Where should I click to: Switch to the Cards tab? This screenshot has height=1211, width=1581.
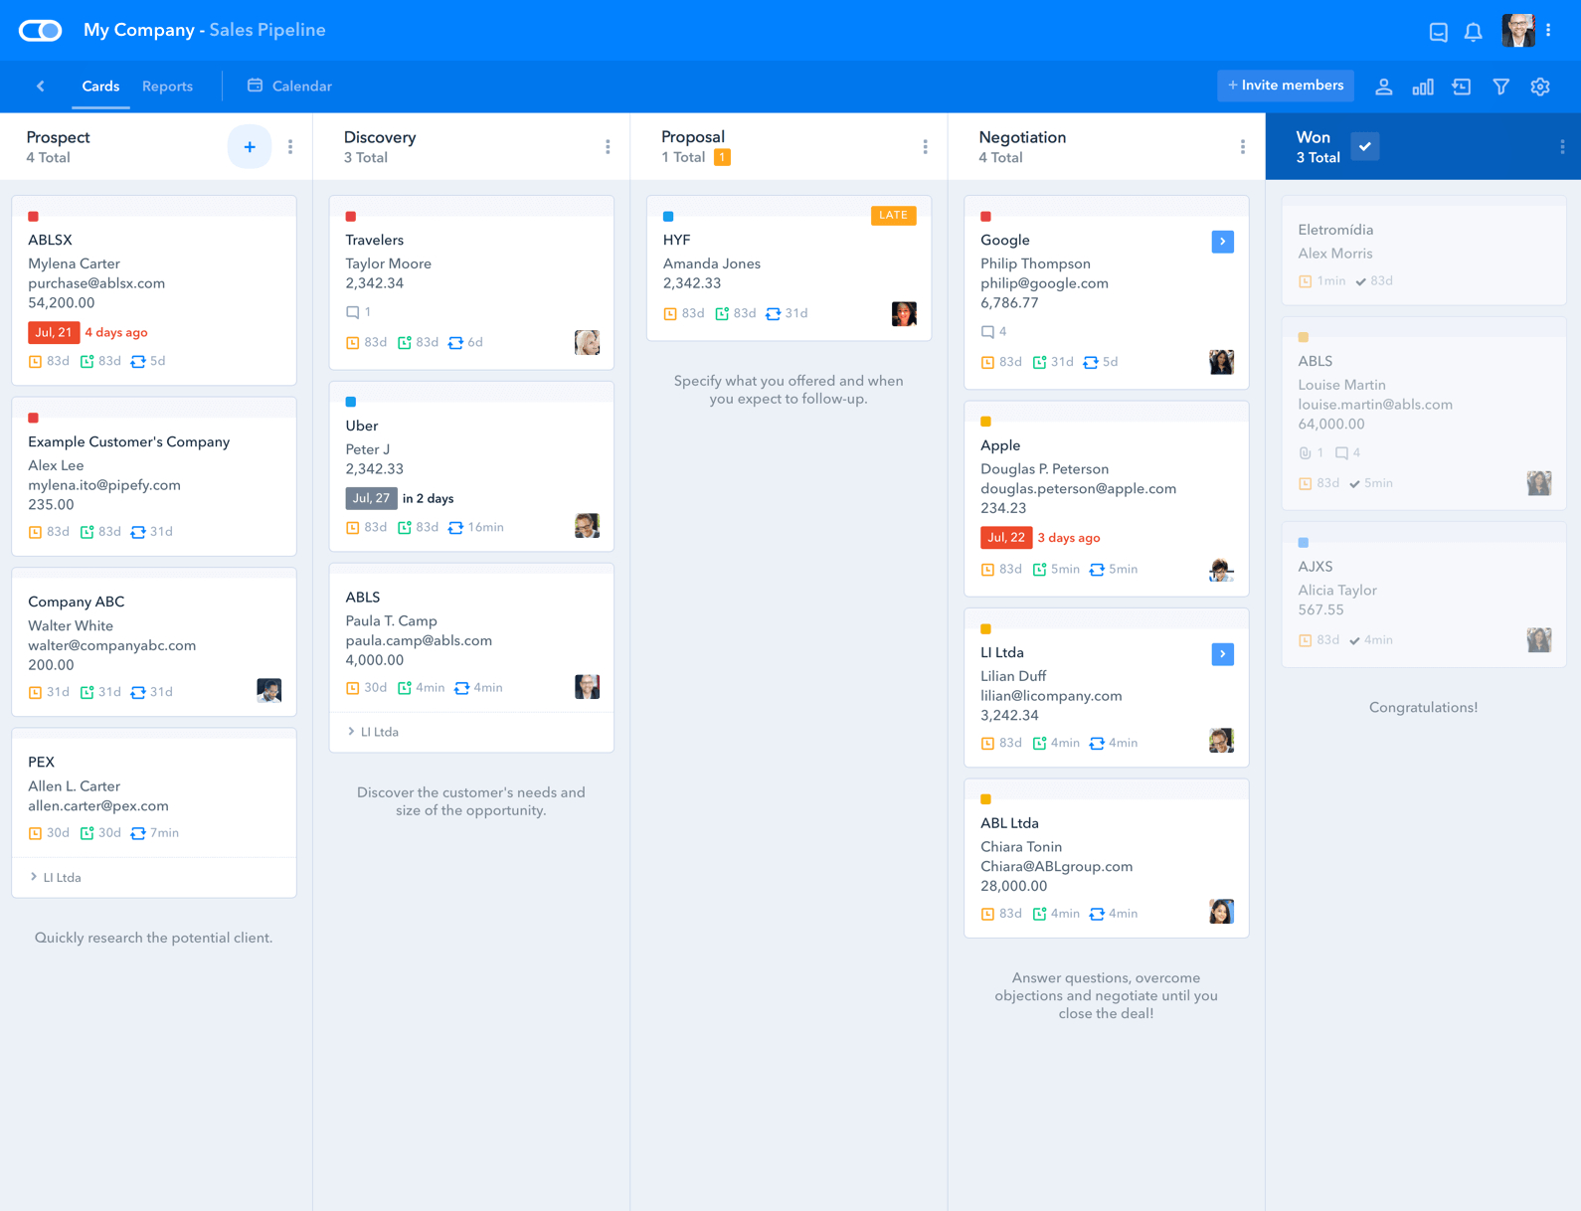(100, 86)
